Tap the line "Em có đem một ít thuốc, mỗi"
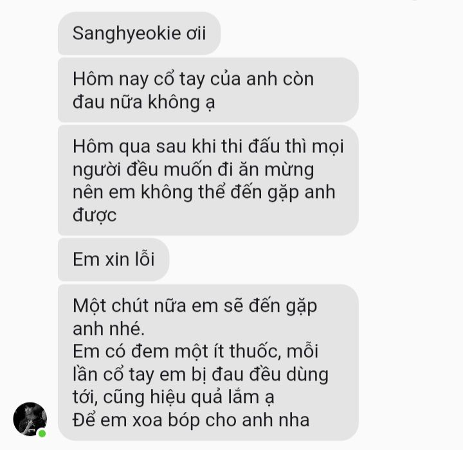This screenshot has height=450, width=463. (195, 351)
